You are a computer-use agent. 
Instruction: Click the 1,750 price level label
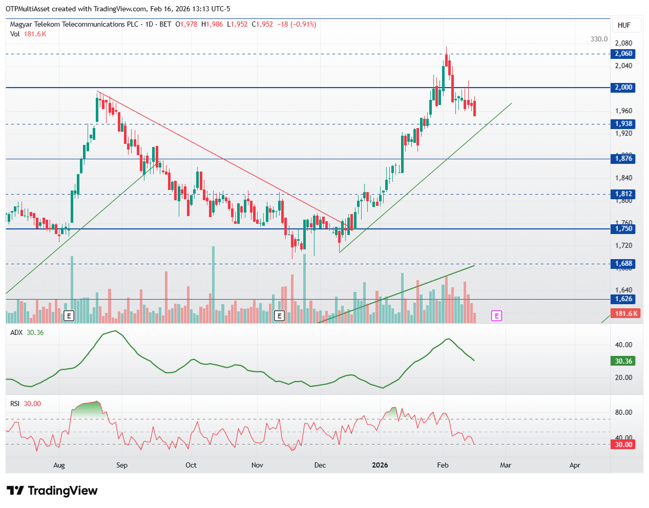(623, 229)
